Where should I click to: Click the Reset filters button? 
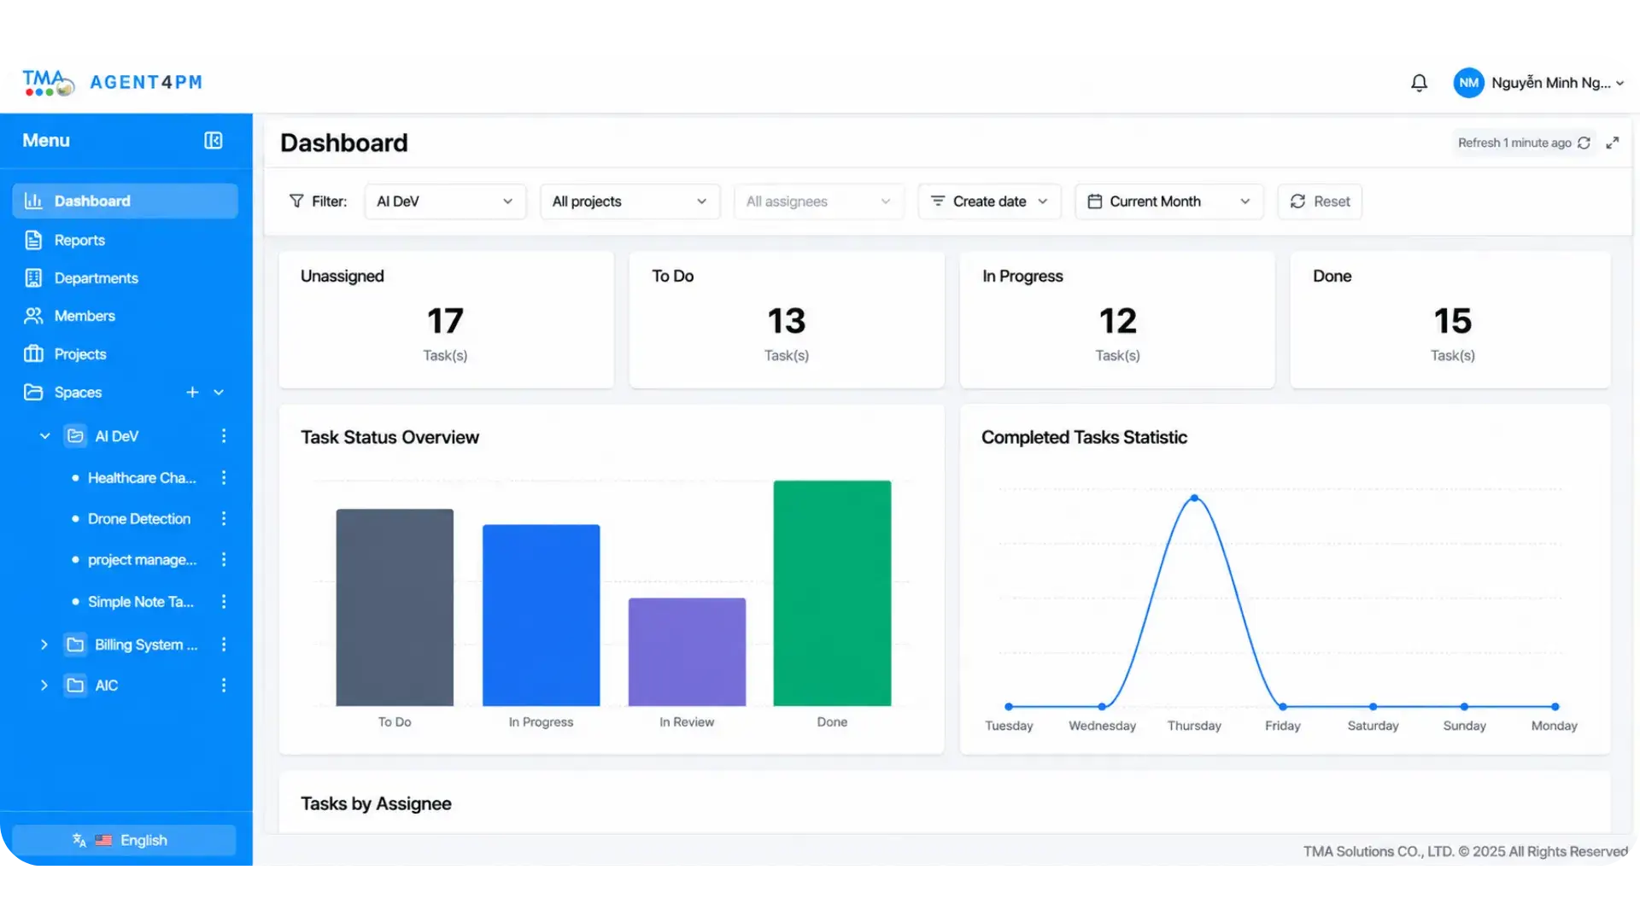(x=1320, y=201)
